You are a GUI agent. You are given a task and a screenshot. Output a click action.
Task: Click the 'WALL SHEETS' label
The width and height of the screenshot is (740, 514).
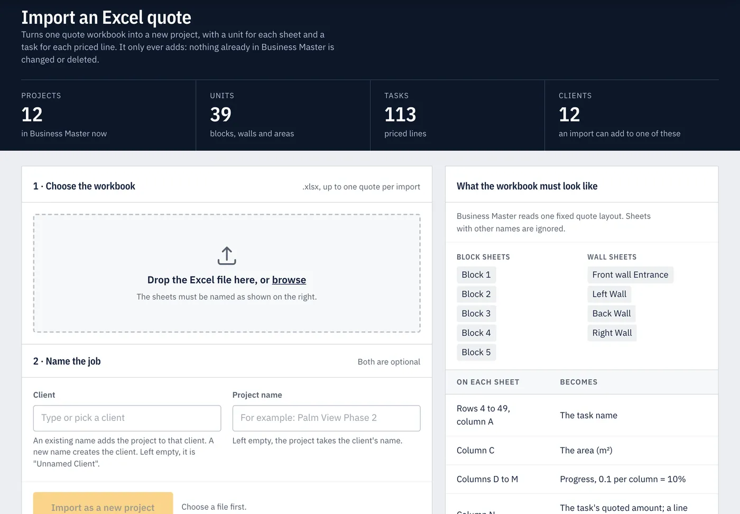612,257
